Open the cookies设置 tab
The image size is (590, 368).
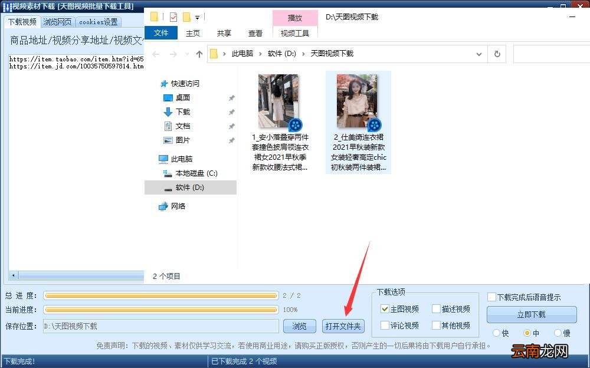coord(98,22)
